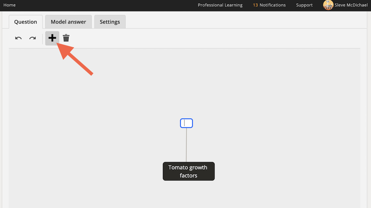Open the Support link
Viewport: 371px width, 208px height.
pyautogui.click(x=304, y=5)
